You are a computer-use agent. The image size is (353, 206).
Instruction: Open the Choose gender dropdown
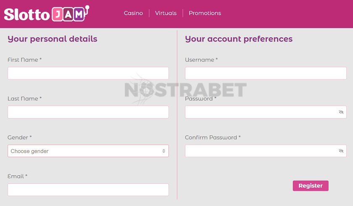[88, 151]
